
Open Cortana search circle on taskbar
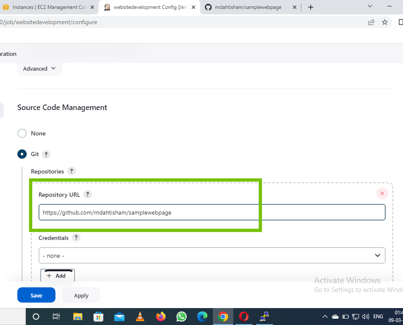point(36,317)
